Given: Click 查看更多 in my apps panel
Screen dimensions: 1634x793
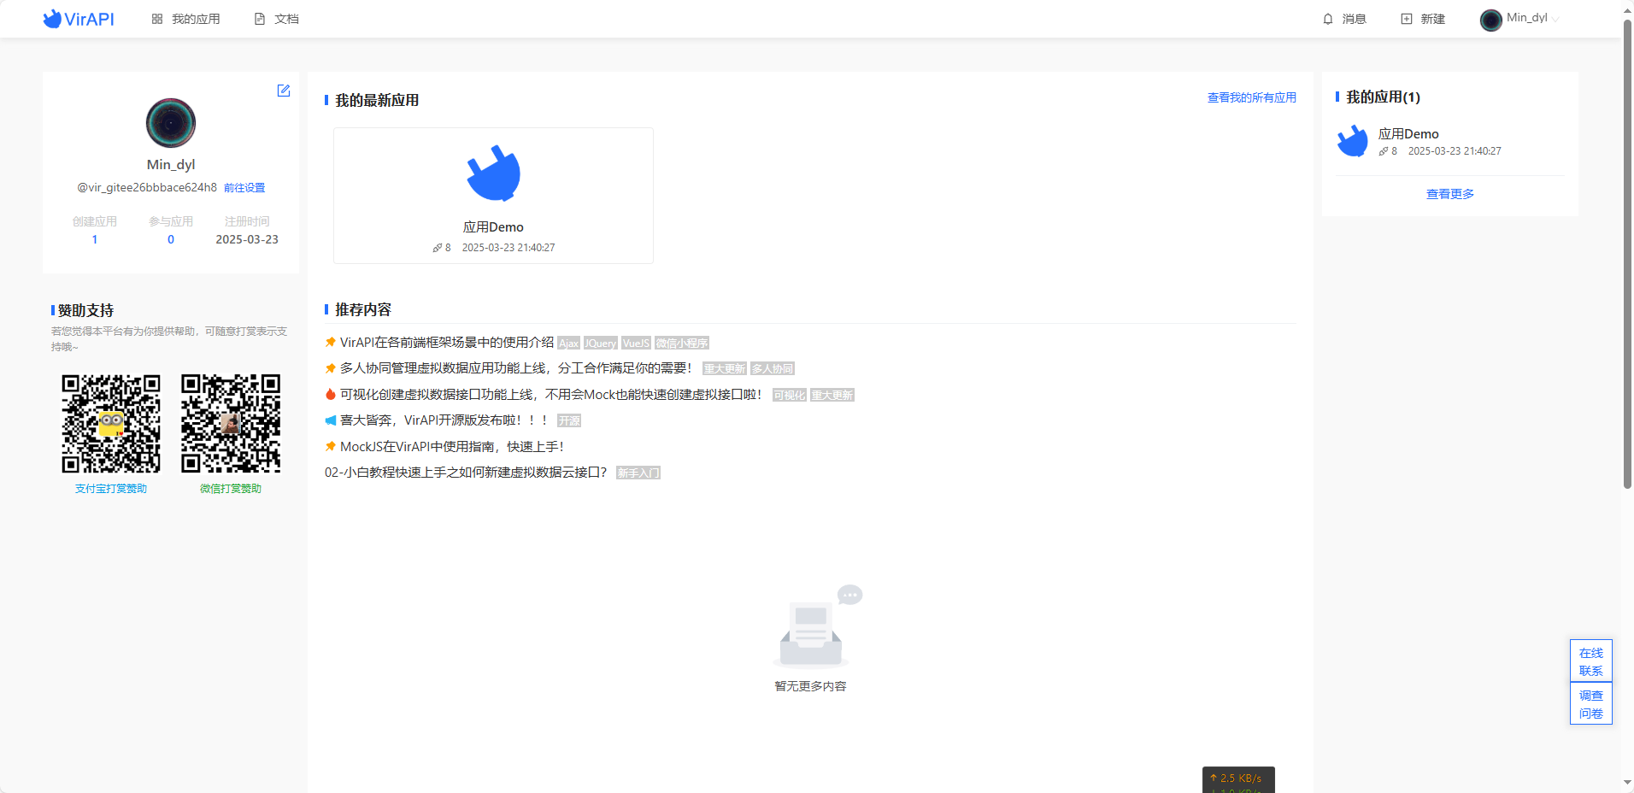Looking at the screenshot, I should pos(1449,194).
